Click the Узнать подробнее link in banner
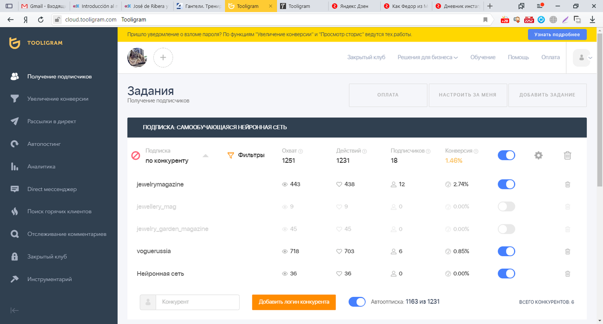This screenshot has height=324, width=603. [557, 34]
